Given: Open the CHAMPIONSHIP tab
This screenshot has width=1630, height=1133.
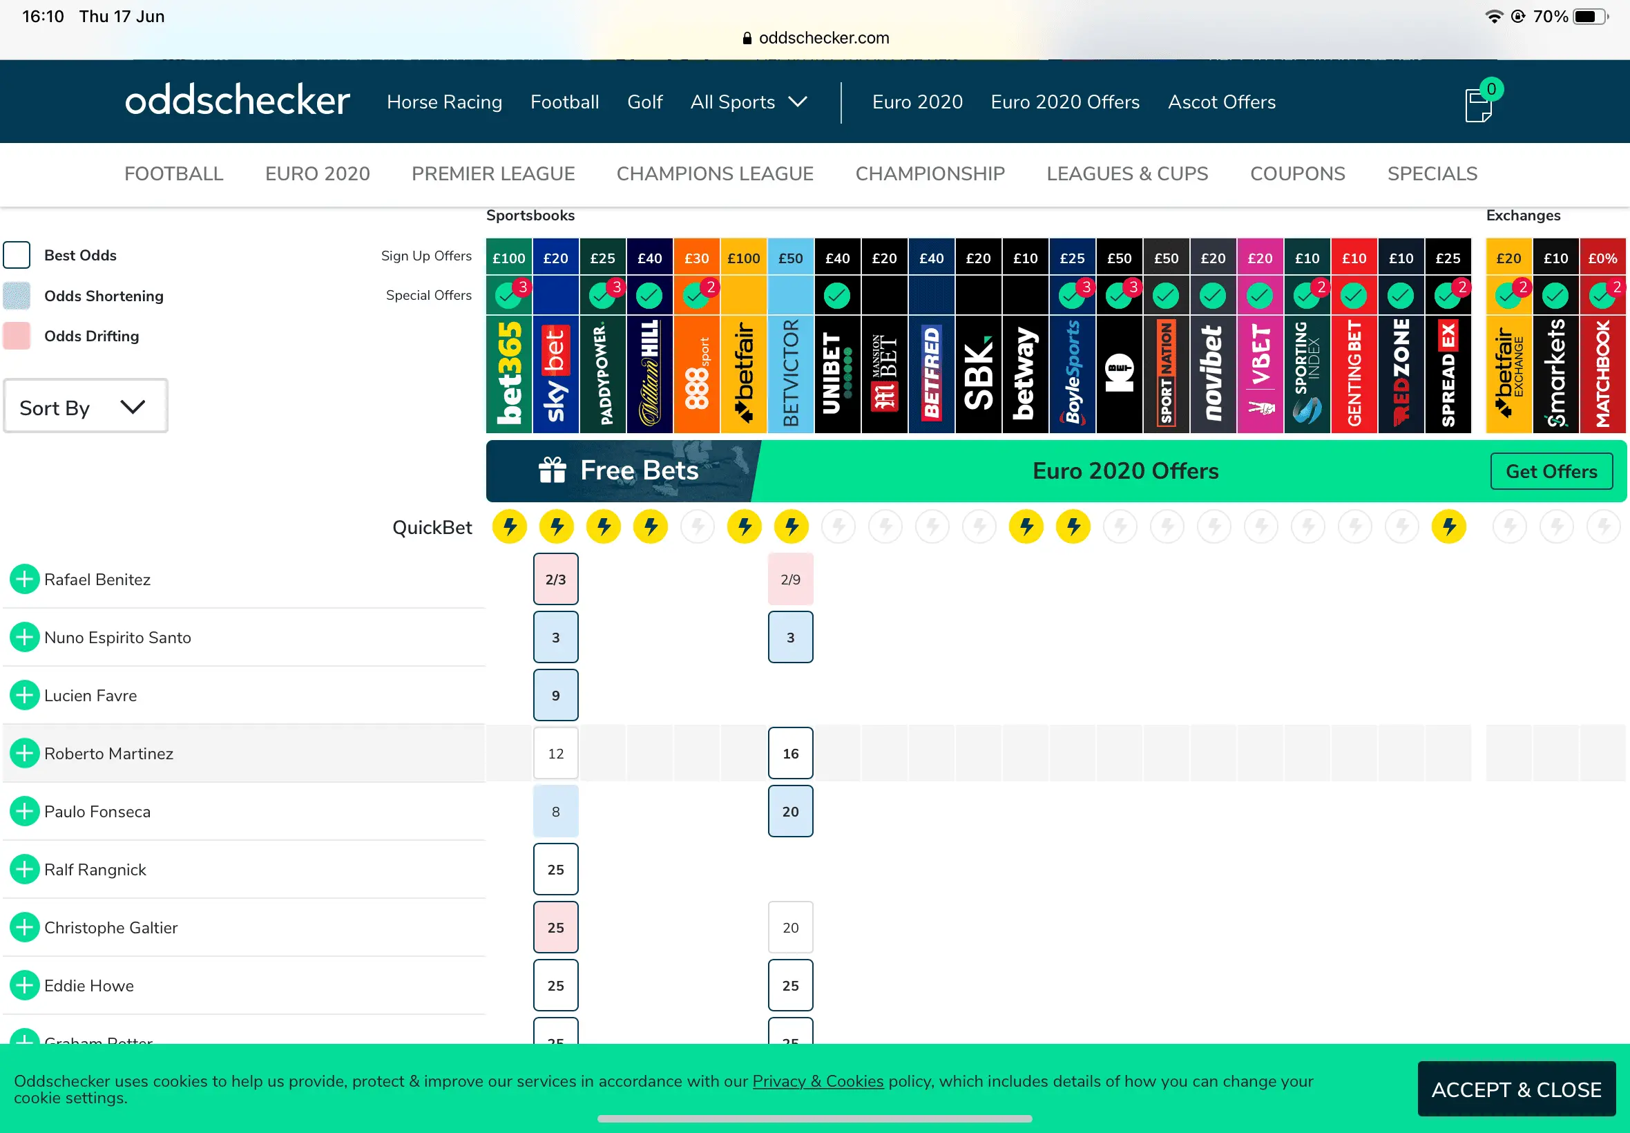Looking at the screenshot, I should 930,174.
